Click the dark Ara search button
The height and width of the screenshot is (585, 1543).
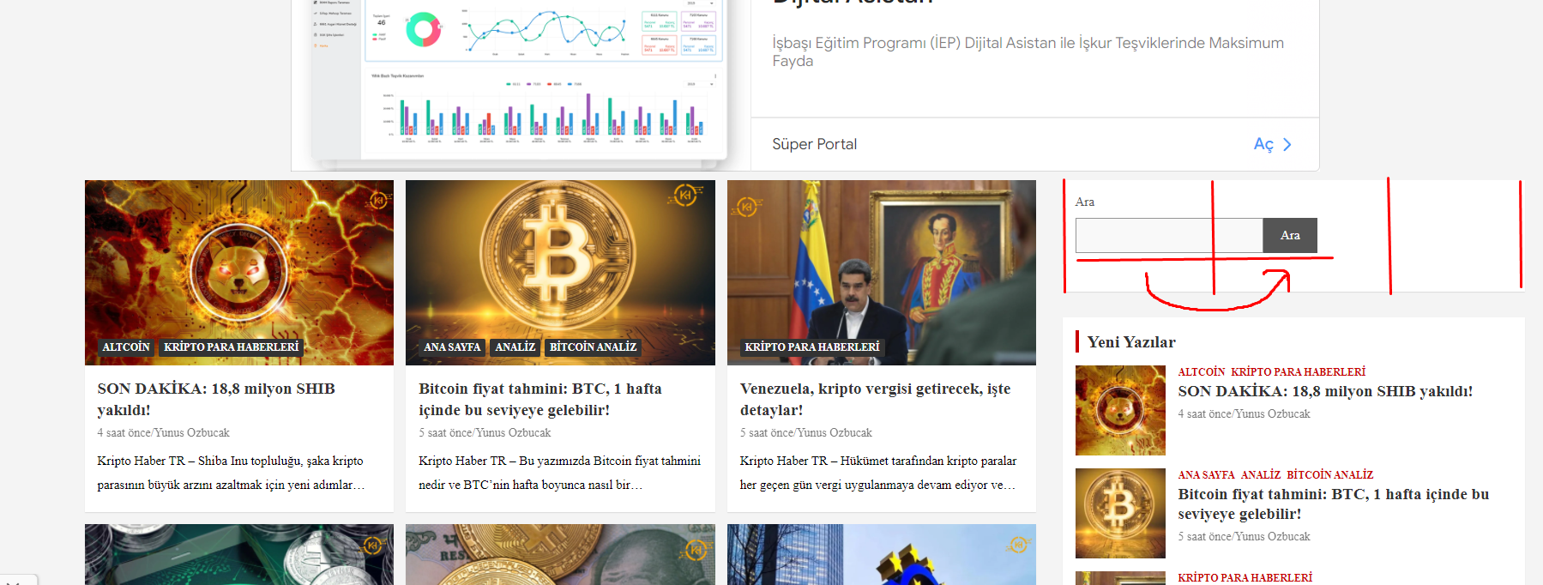pos(1290,235)
